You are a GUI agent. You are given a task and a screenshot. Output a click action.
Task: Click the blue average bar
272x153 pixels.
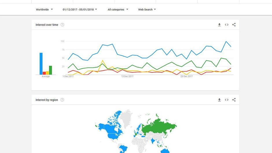coord(41,64)
